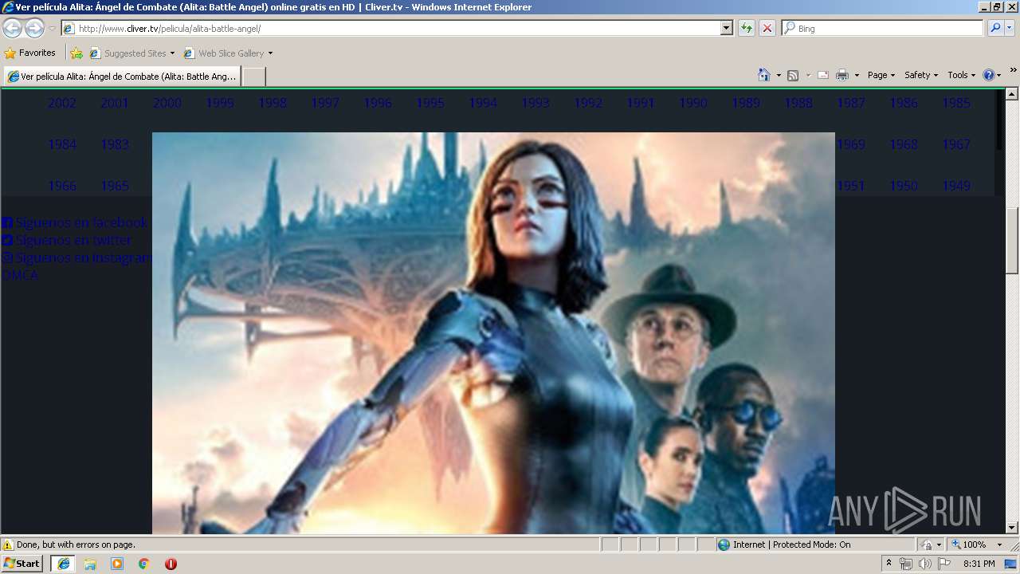The width and height of the screenshot is (1020, 574).
Task: Click the RSS Feeds icon
Action: [x=793, y=75]
